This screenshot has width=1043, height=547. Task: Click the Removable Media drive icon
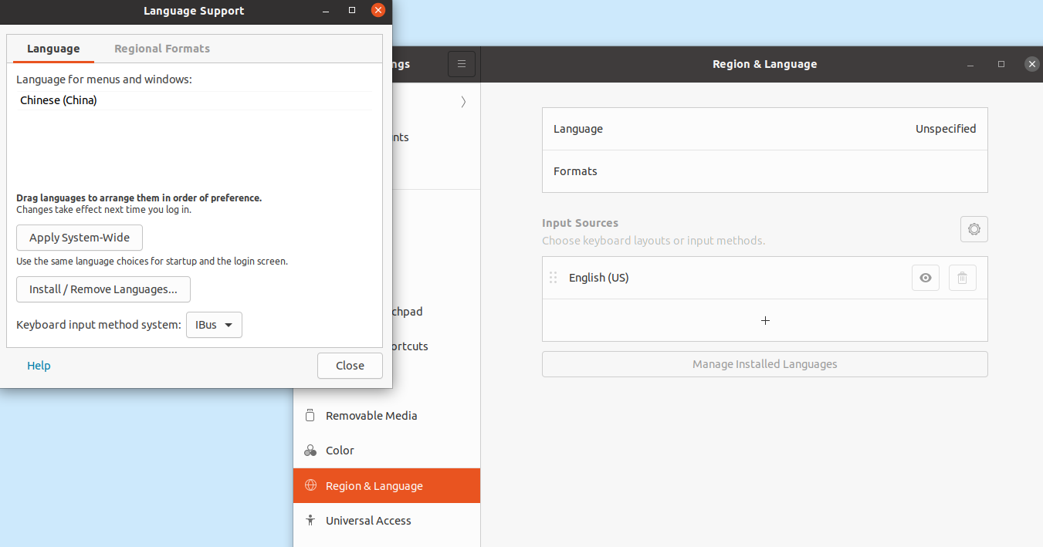[310, 416]
